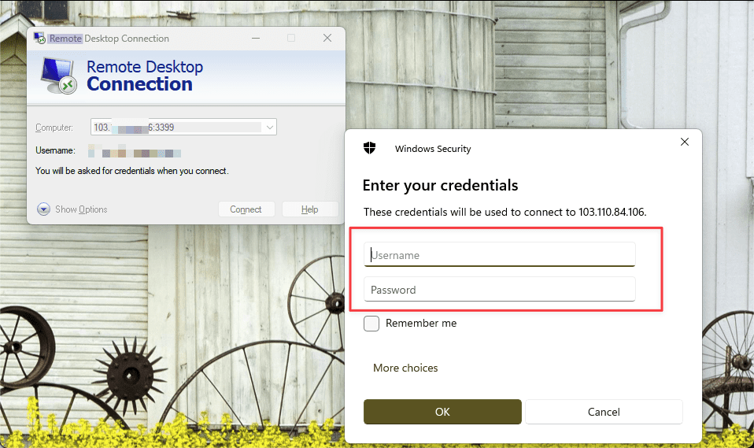Screen dimensions: 754x448
Task: Cancel the credentials prompt
Action: tap(604, 412)
